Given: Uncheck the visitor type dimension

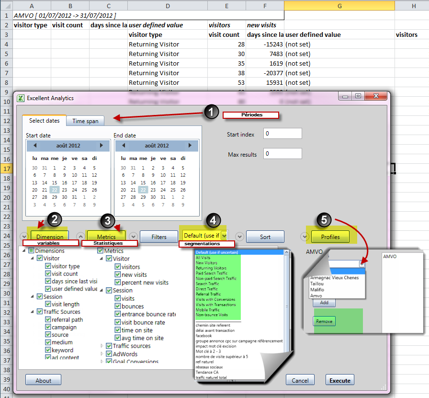Looking at the screenshot, I should (x=48, y=266).
